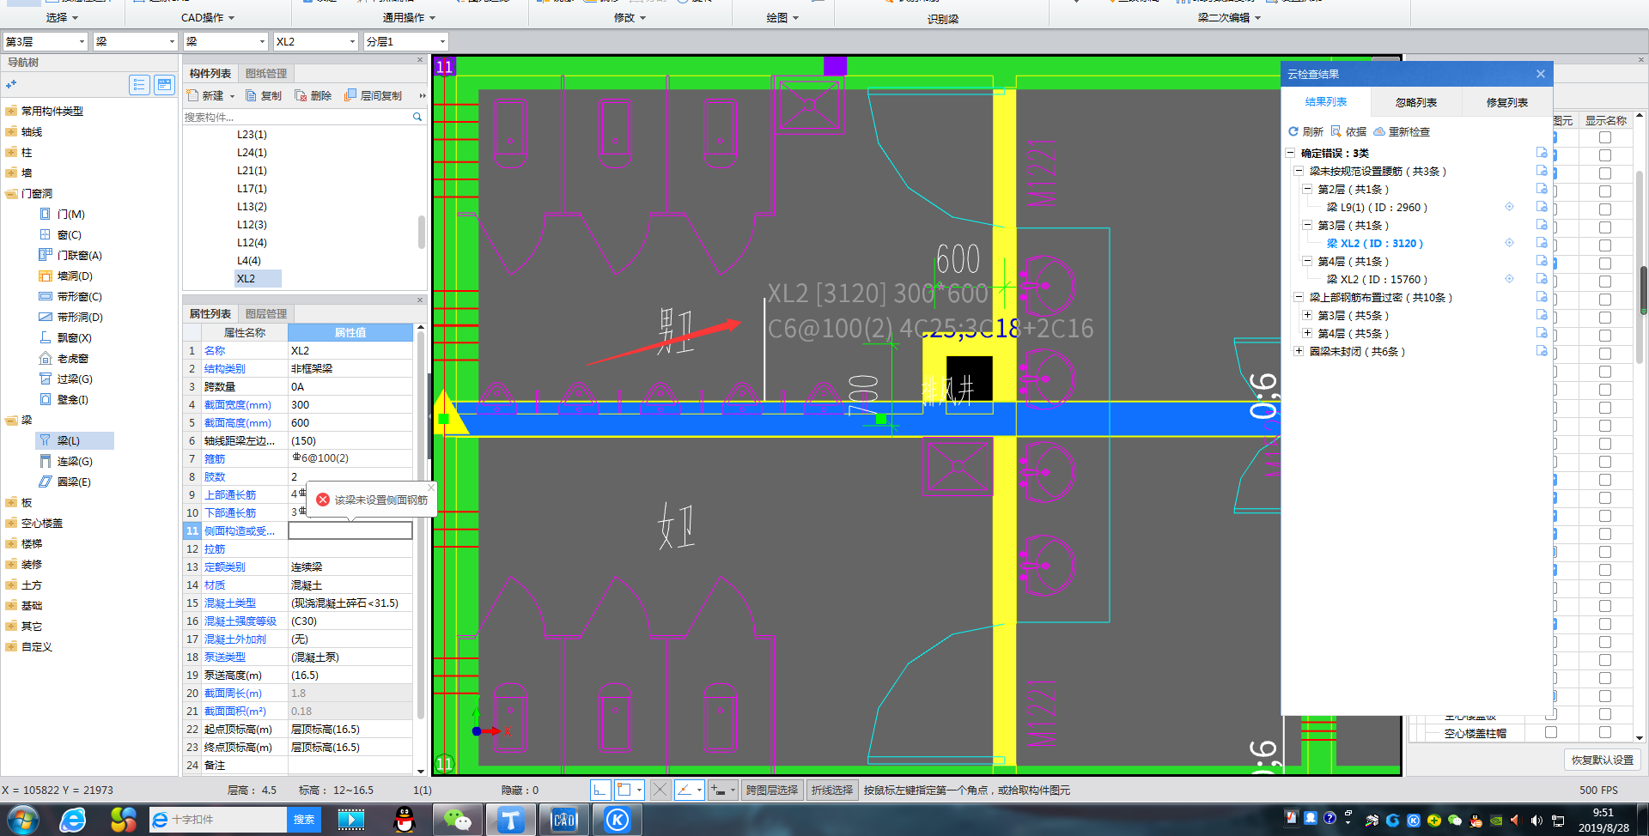Check the third checkbox under 显示名称
Screen dimensions: 1649x836
click(1605, 173)
